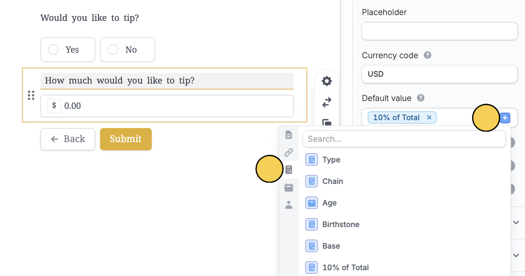This screenshot has height=276, width=525.
Task: Click help icon next to Currency code
Action: click(x=427, y=55)
